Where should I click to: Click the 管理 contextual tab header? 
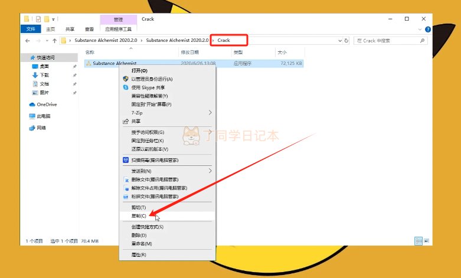pos(118,19)
